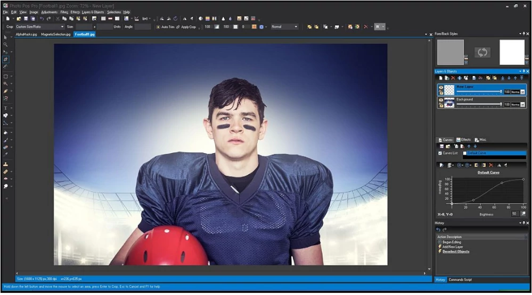This screenshot has height=295, width=532.
Task: Save curve using disk icon in Curves panel
Action: (x=442, y=146)
